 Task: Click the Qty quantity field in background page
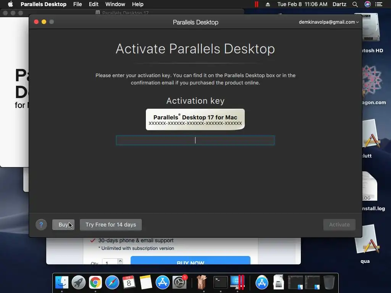point(110,262)
